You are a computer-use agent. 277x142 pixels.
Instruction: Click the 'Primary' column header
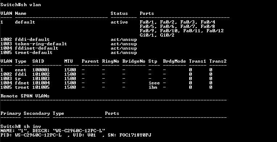tap(11, 113)
